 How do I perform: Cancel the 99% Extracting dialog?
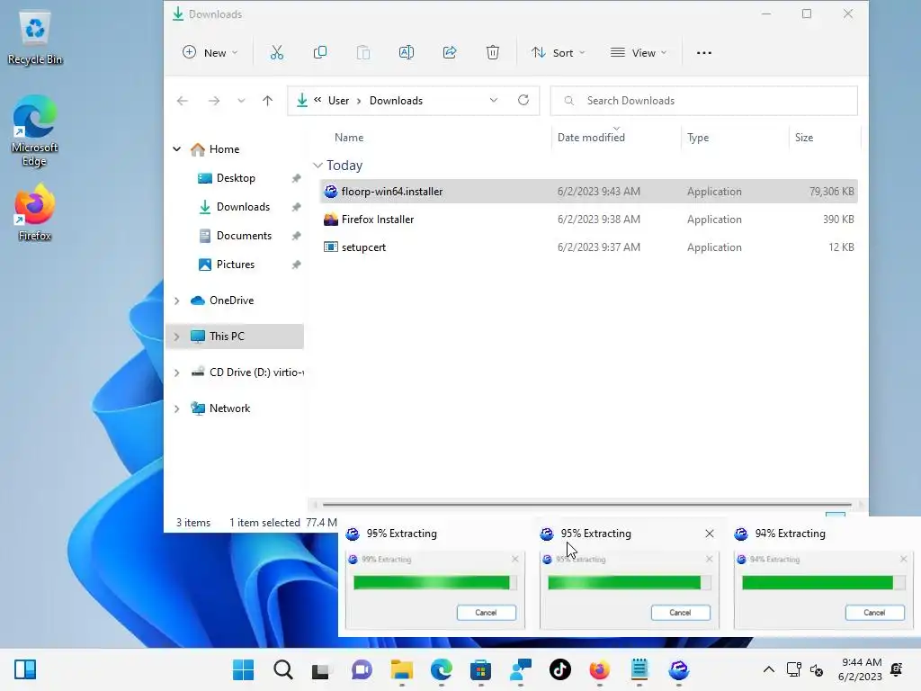(x=487, y=612)
